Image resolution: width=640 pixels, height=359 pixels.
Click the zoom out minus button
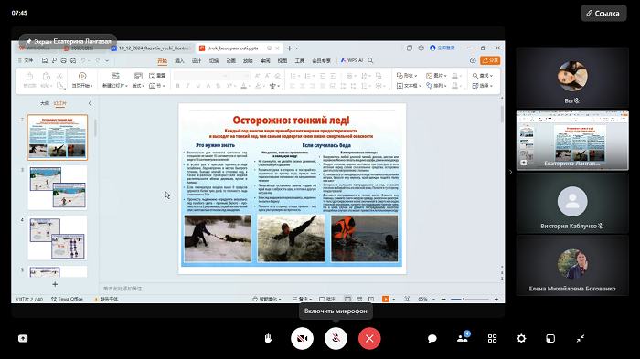coord(443,299)
